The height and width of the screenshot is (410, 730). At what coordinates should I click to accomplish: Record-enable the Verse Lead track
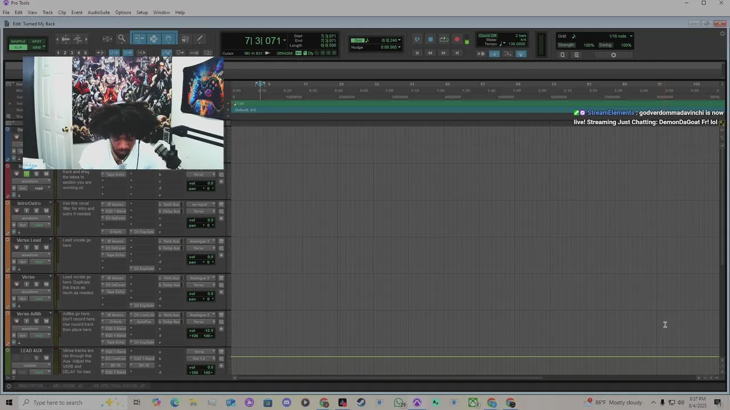point(17,248)
